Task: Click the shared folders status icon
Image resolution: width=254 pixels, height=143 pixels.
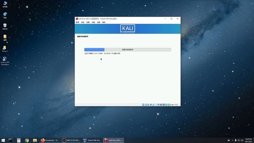Action: [x=156, y=105]
